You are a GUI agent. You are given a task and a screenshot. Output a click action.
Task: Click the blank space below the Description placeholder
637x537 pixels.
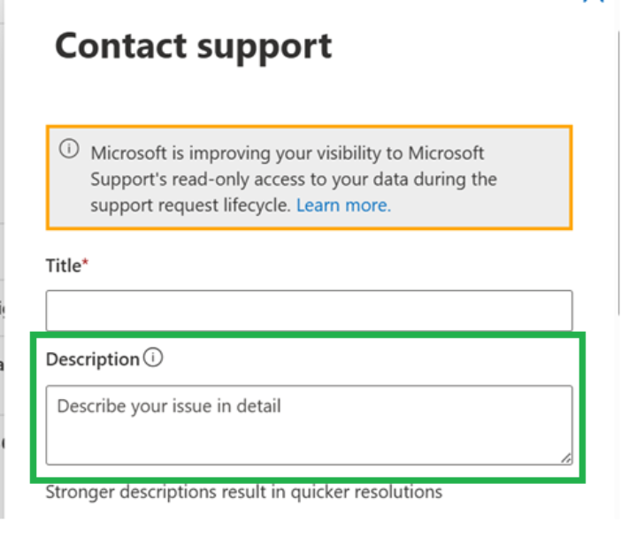pyautogui.click(x=309, y=442)
